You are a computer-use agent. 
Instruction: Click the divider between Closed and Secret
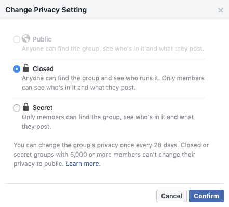(x=109, y=98)
